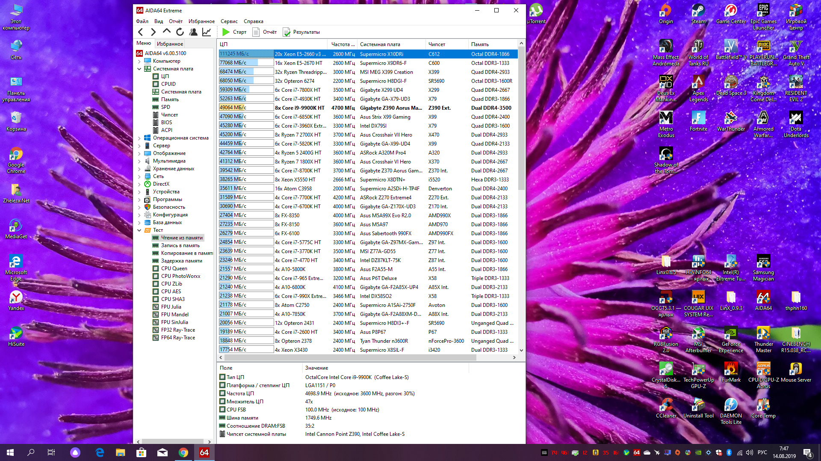Viewport: 821px width, 461px height.
Task: Open Google Chrome from the taskbar
Action: [x=183, y=452]
